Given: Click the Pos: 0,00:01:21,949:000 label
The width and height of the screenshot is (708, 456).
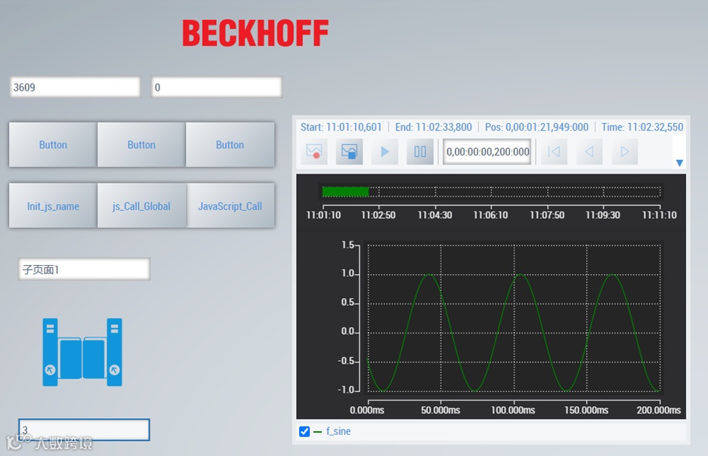Looking at the screenshot, I should [x=536, y=127].
